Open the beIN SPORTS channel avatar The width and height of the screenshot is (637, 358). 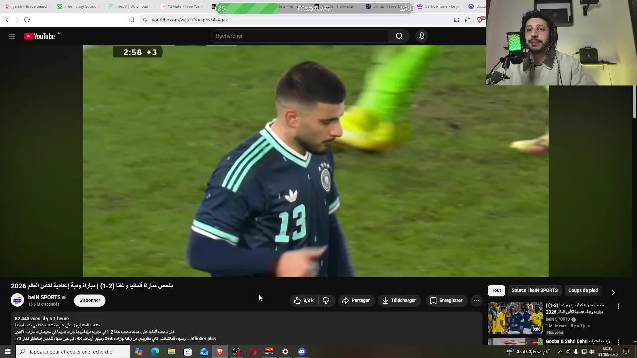(18, 300)
